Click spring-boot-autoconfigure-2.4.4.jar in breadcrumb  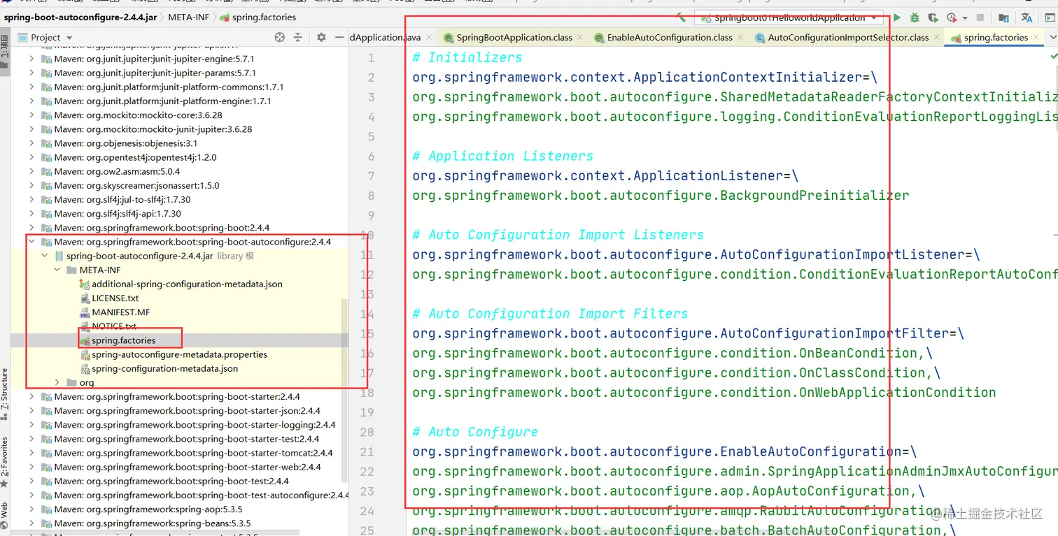[81, 17]
